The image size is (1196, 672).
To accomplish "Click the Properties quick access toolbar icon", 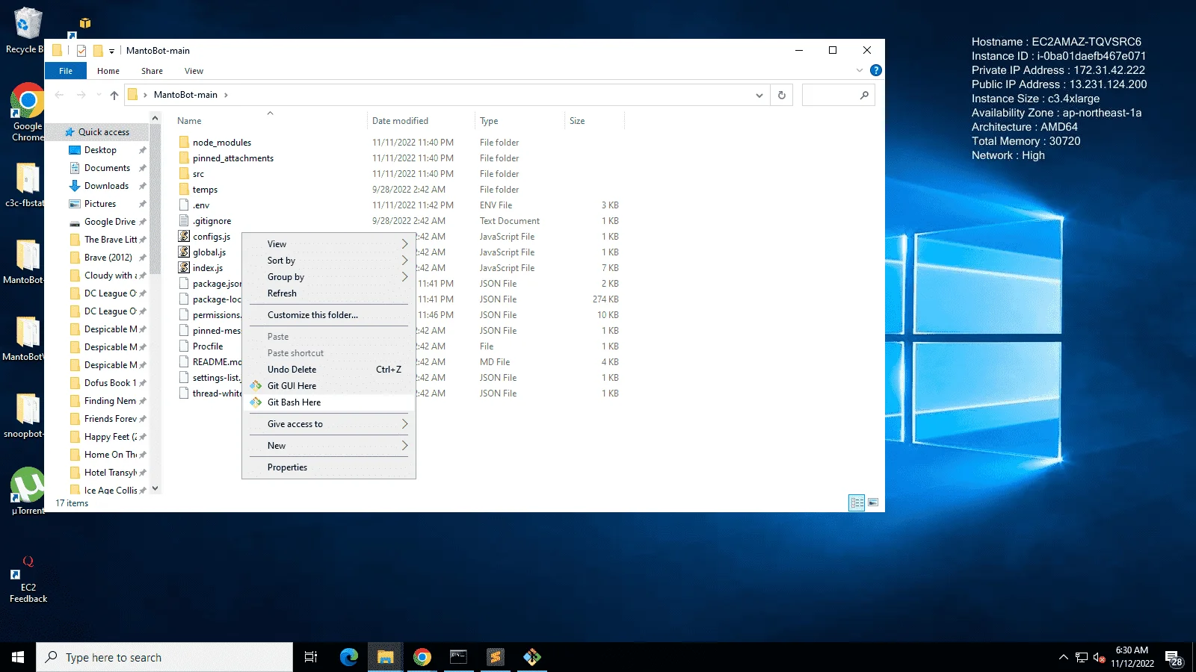I will [81, 51].
